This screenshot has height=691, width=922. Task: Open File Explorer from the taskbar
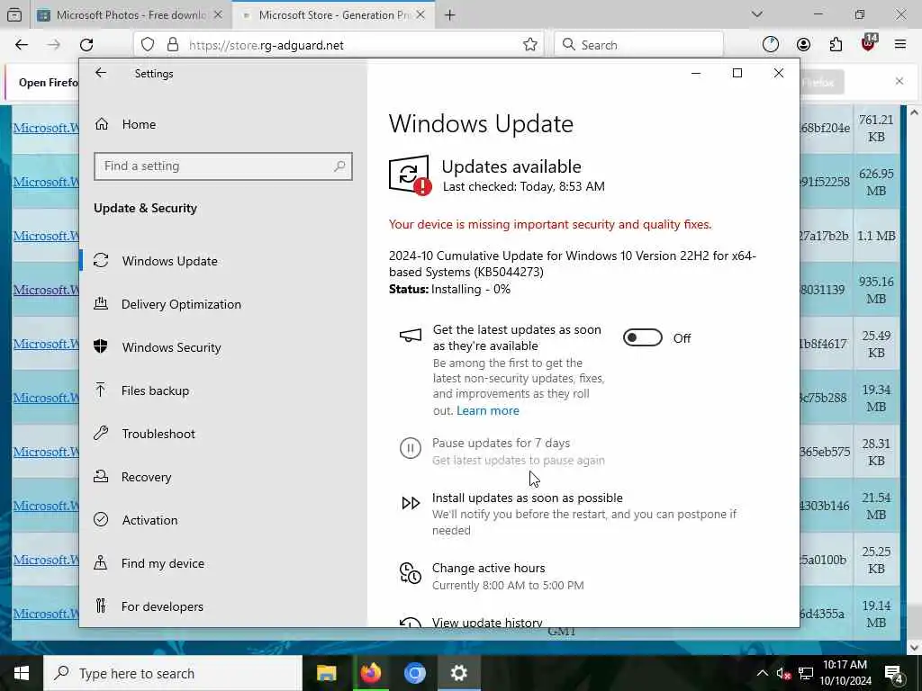tap(326, 673)
